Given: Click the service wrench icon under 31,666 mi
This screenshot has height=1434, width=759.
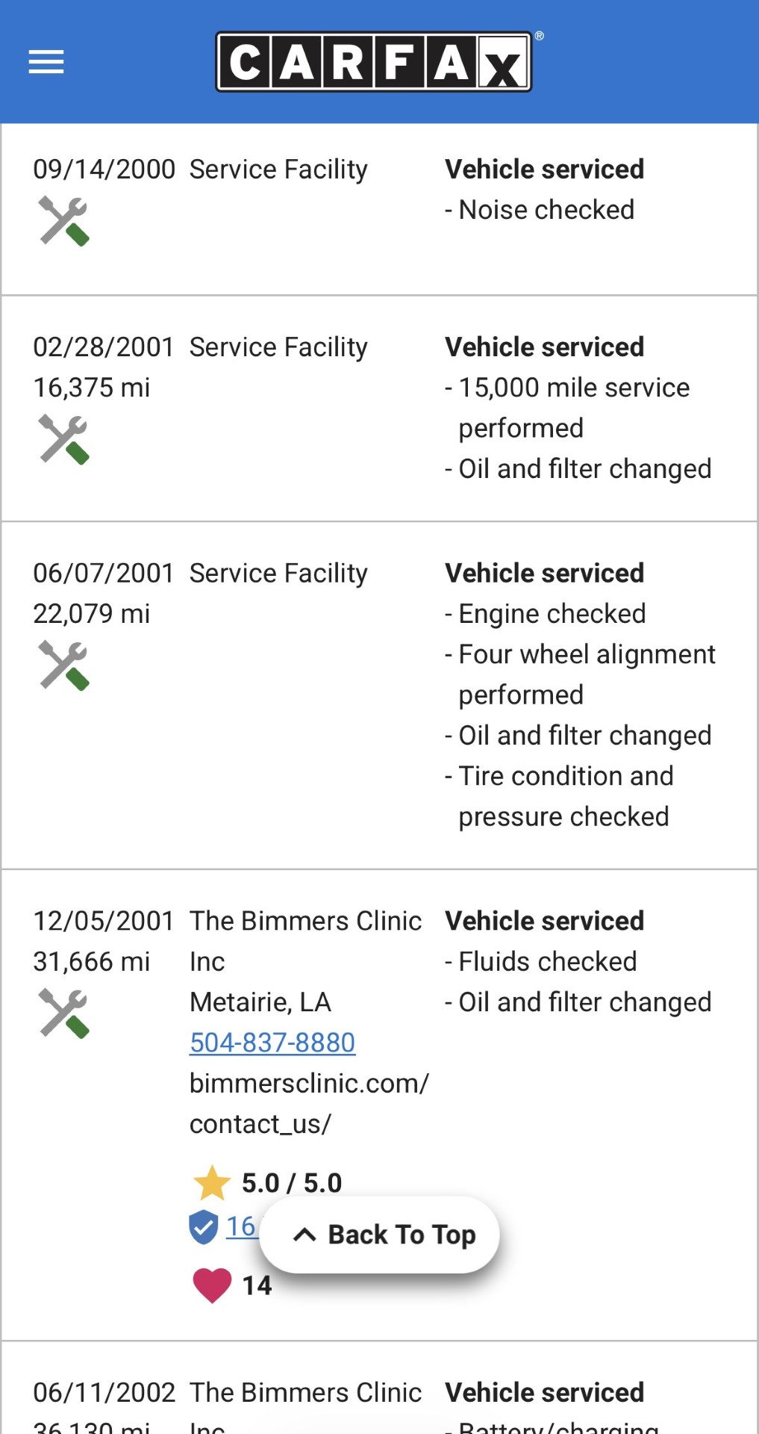Looking at the screenshot, I should point(64,1014).
